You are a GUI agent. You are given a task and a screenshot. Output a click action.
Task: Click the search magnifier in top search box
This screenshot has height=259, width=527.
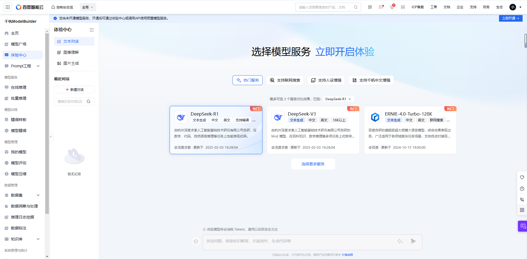(x=356, y=7)
